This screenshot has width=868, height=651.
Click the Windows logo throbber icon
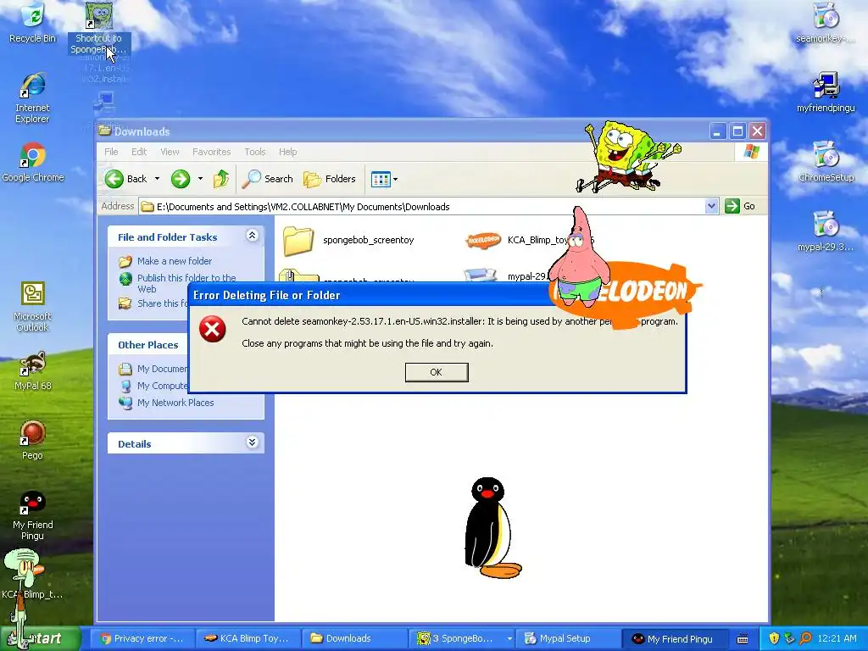pyautogui.click(x=751, y=151)
